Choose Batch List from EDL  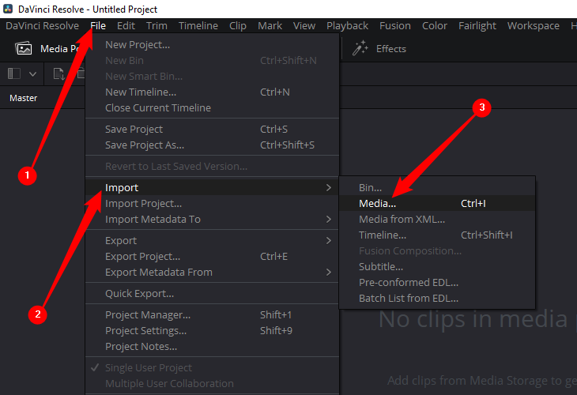437,299
